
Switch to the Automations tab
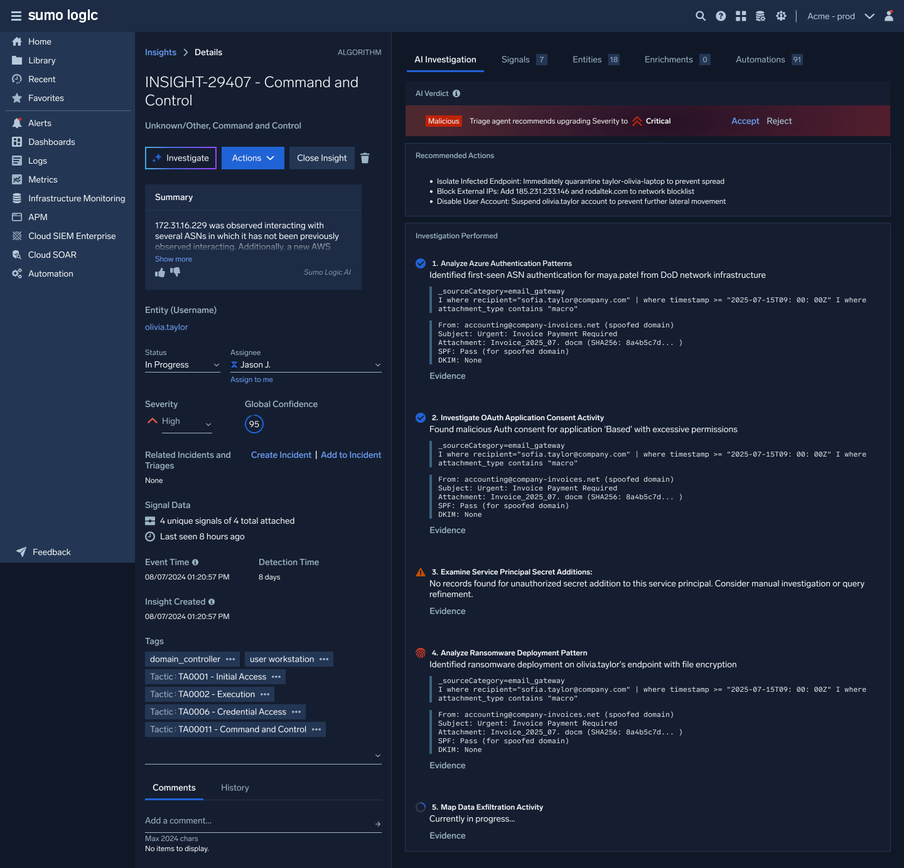[769, 60]
